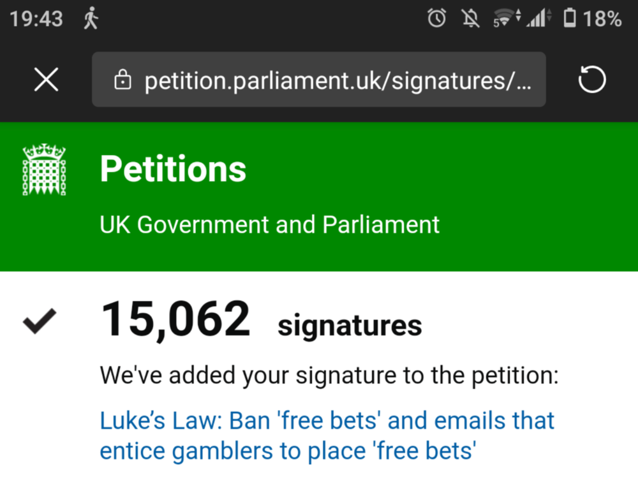The image size is (638, 503).
Task: Tap the Wi-Fi signal status icon
Action: [x=507, y=18]
